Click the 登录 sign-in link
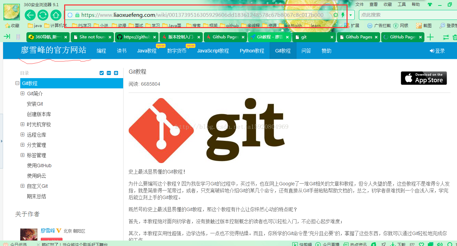The image size is (457, 246). click(437, 51)
